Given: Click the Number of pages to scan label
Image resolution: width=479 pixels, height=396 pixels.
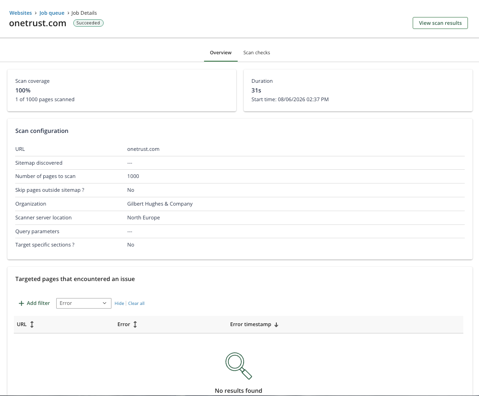Looking at the screenshot, I should pos(45,176).
